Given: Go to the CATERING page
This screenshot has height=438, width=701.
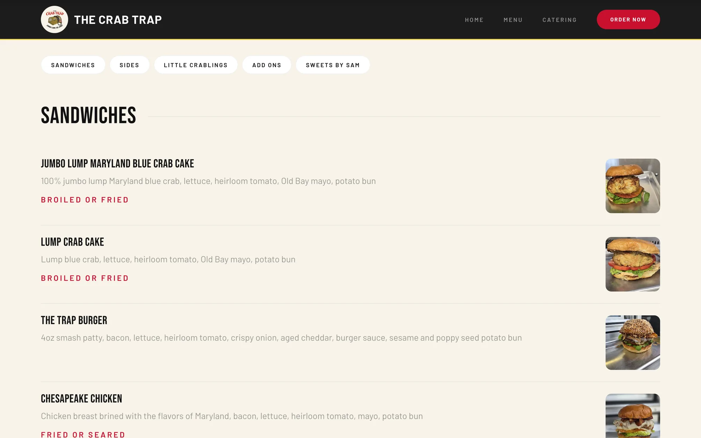Looking at the screenshot, I should (x=559, y=20).
